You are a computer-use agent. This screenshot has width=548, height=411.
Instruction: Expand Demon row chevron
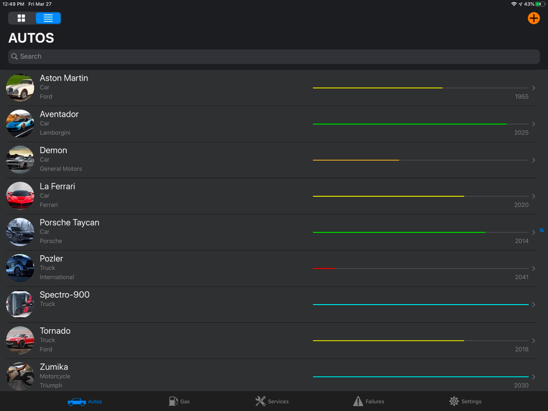coord(533,160)
